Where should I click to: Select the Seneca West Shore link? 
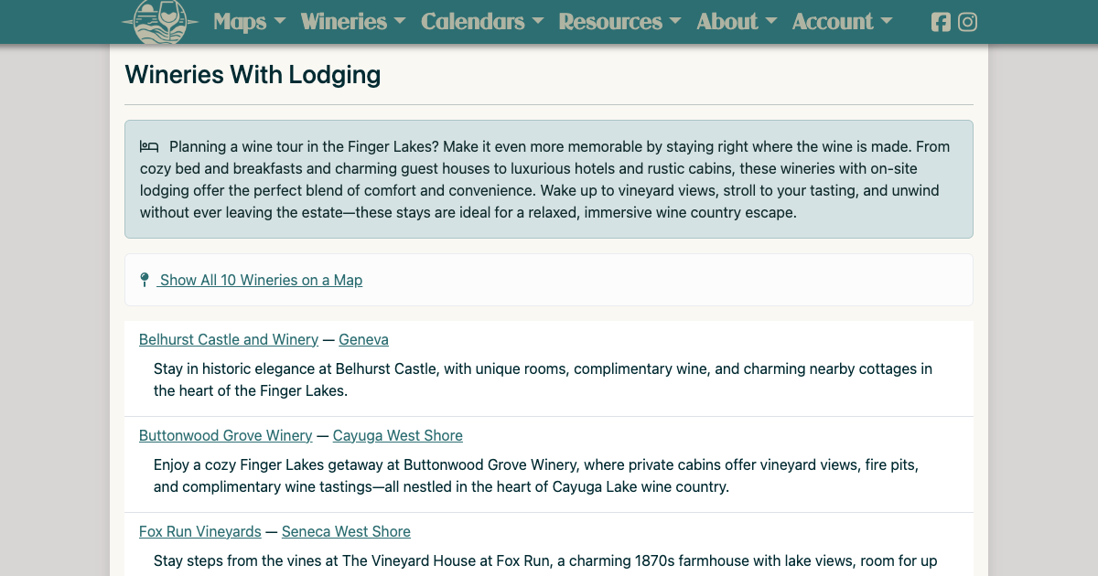pos(346,531)
